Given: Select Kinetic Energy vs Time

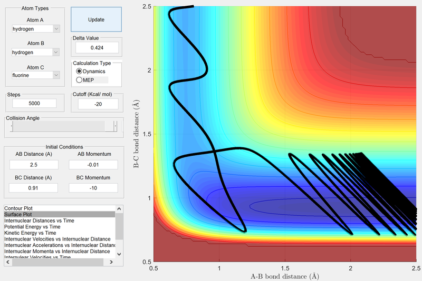Looking at the screenshot, I should 60,233.
